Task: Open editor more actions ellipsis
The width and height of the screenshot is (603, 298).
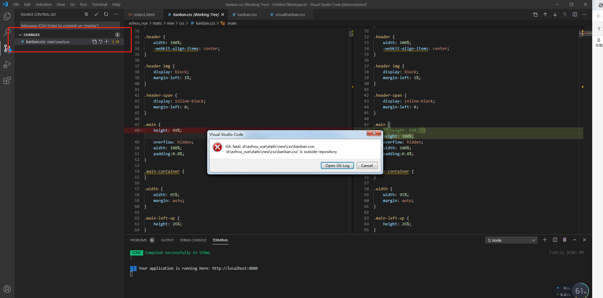Action: [584, 14]
